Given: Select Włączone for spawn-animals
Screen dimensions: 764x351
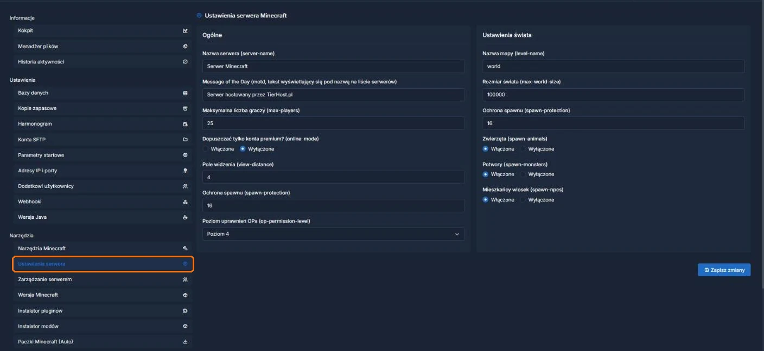Looking at the screenshot, I should [485, 149].
